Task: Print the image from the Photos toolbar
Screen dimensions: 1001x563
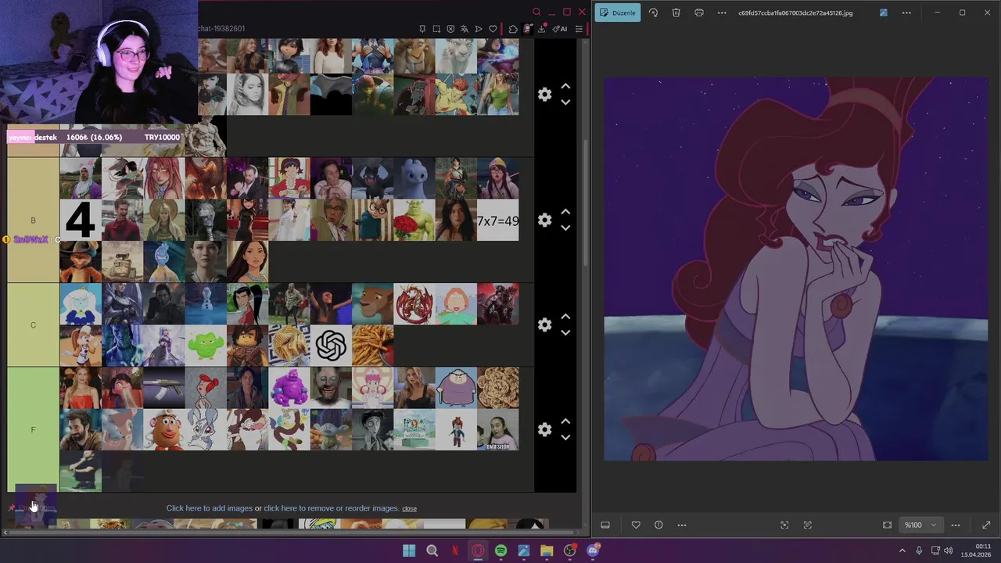Action: click(x=699, y=13)
